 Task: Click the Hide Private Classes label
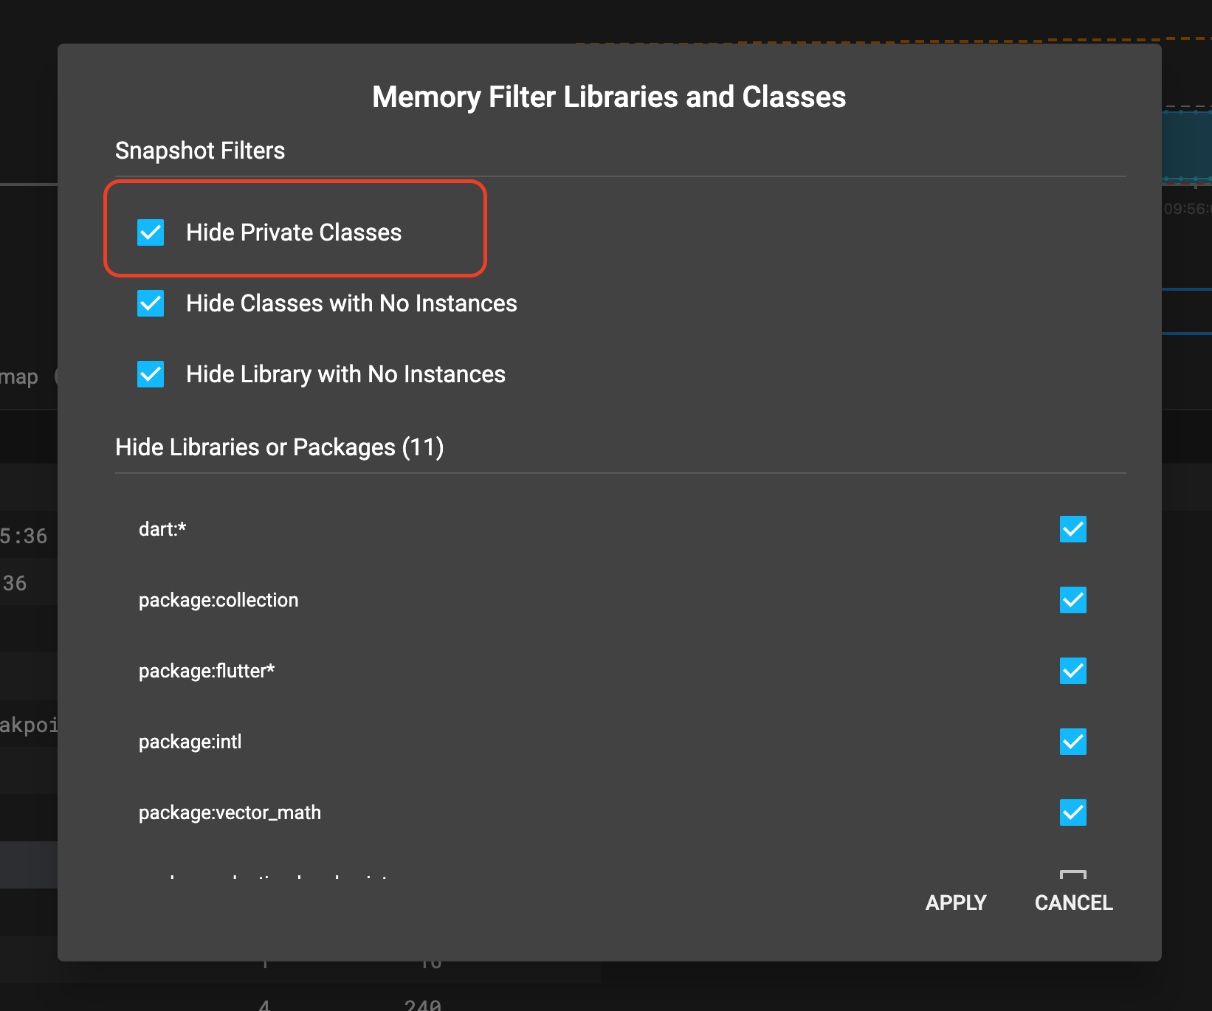(x=294, y=232)
